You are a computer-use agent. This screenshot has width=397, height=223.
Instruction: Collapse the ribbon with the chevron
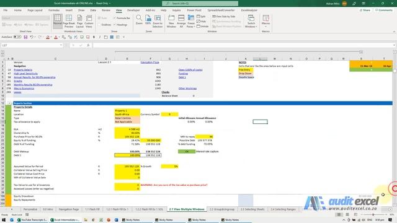(x=394, y=32)
